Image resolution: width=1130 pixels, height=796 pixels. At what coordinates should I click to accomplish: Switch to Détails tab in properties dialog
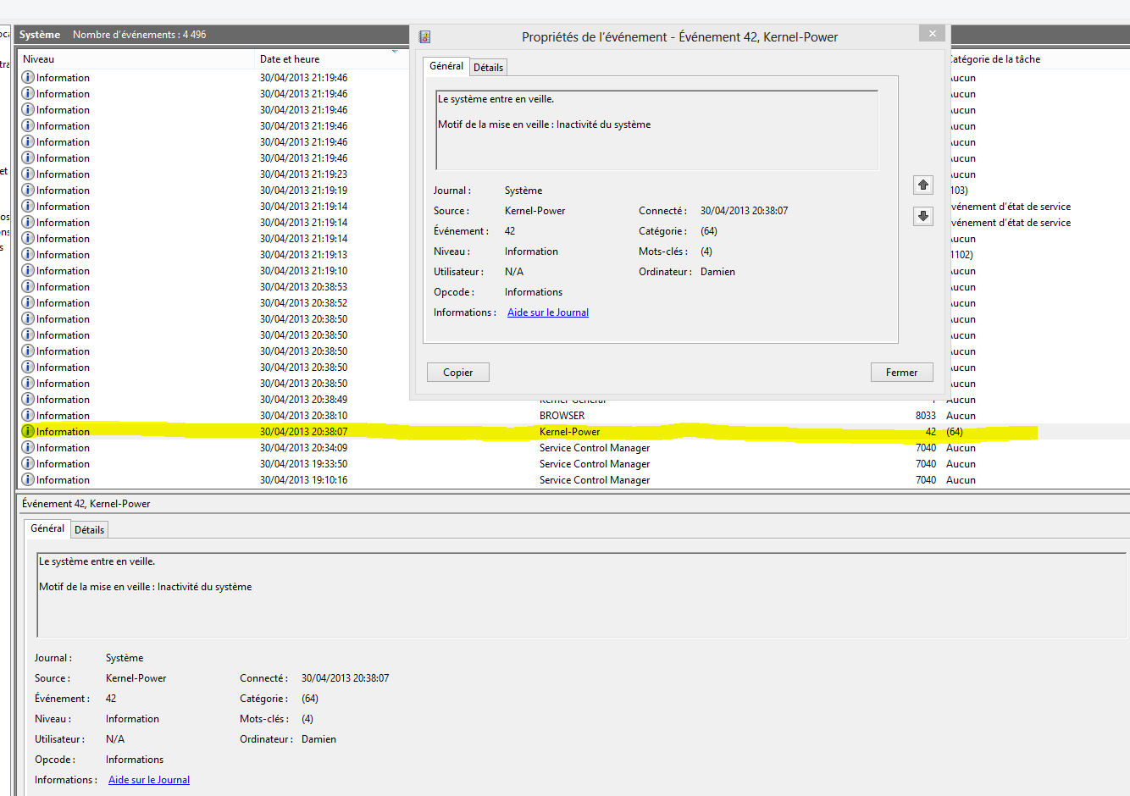coord(488,68)
